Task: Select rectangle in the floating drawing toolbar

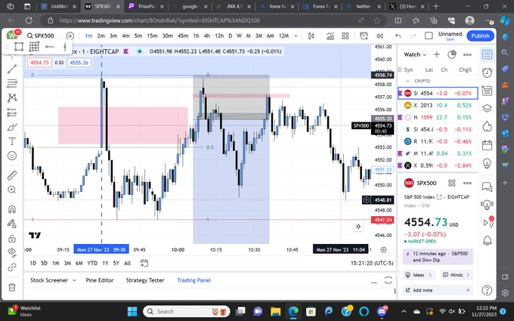Action: 19,47
